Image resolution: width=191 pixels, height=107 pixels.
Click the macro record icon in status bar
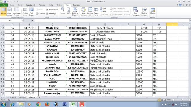(x=9, y=100)
